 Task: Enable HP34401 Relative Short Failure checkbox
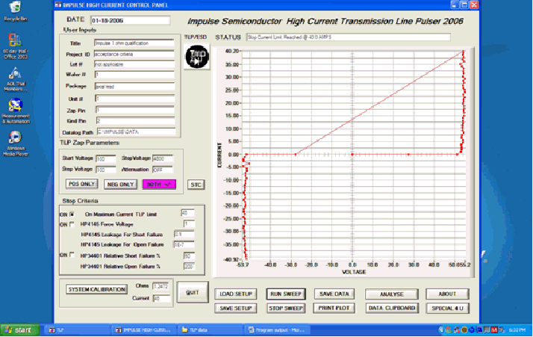pyautogui.click(x=72, y=255)
